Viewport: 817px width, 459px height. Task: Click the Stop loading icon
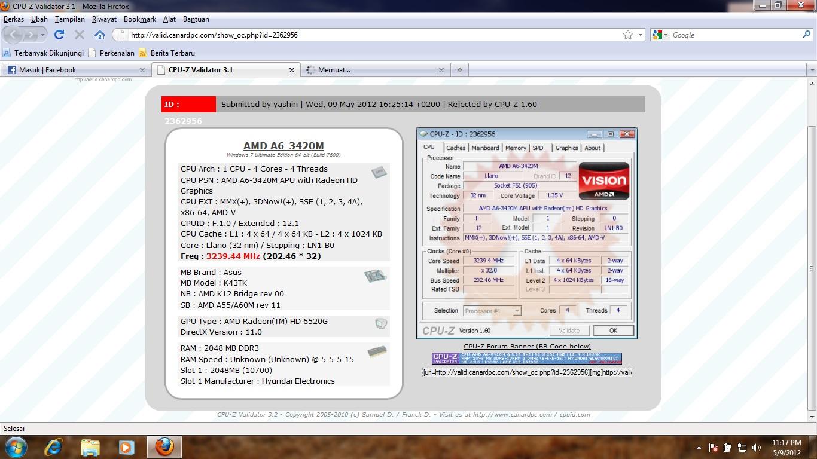pos(79,35)
